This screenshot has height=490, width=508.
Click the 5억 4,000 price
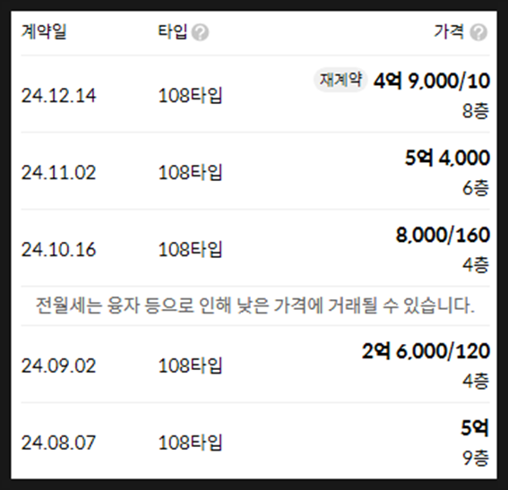coord(447,158)
